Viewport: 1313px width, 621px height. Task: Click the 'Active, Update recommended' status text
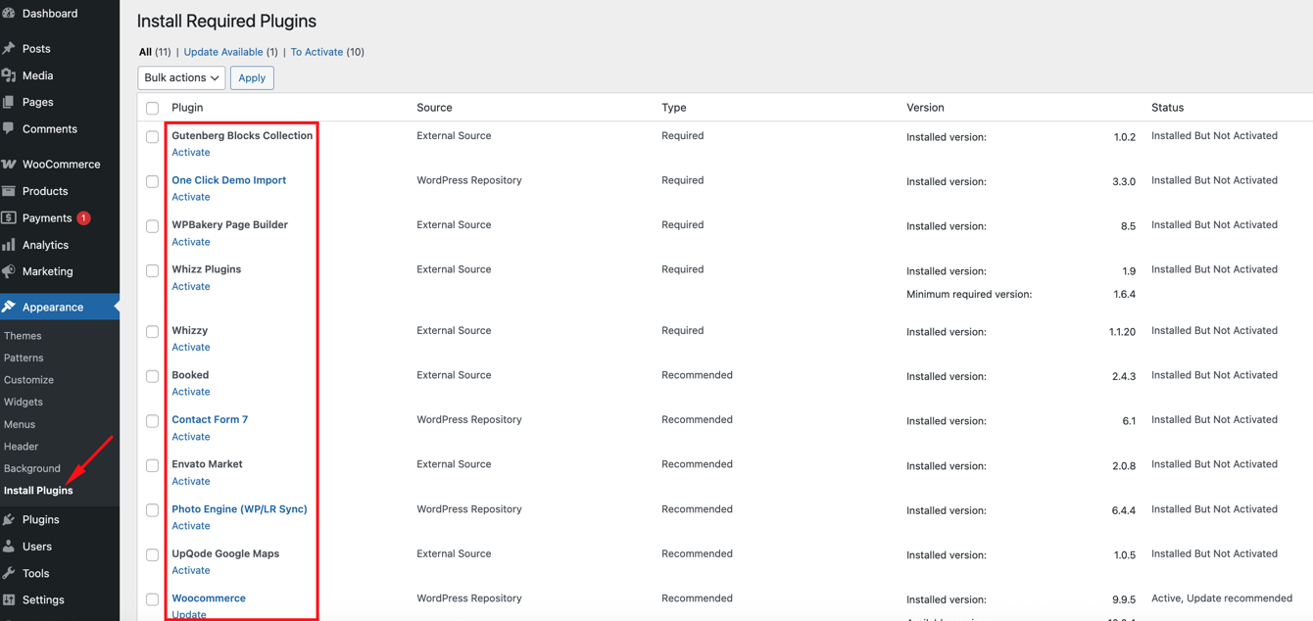pyautogui.click(x=1222, y=598)
